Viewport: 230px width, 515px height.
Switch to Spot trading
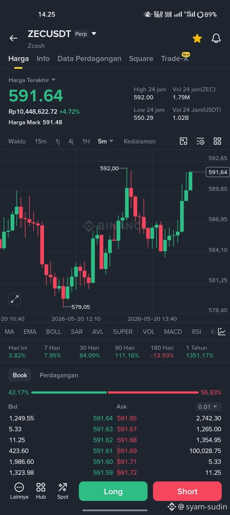coord(63,491)
